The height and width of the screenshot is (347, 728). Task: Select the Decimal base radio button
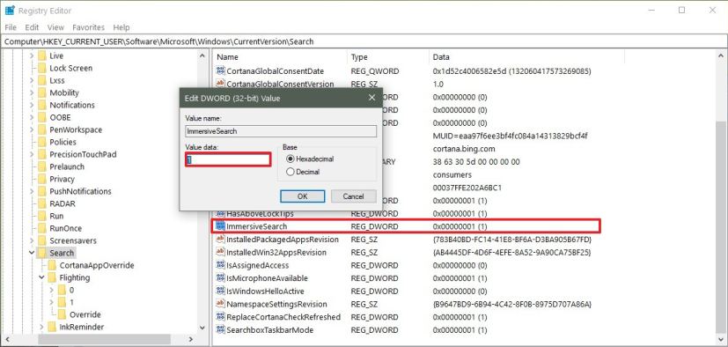(x=290, y=172)
